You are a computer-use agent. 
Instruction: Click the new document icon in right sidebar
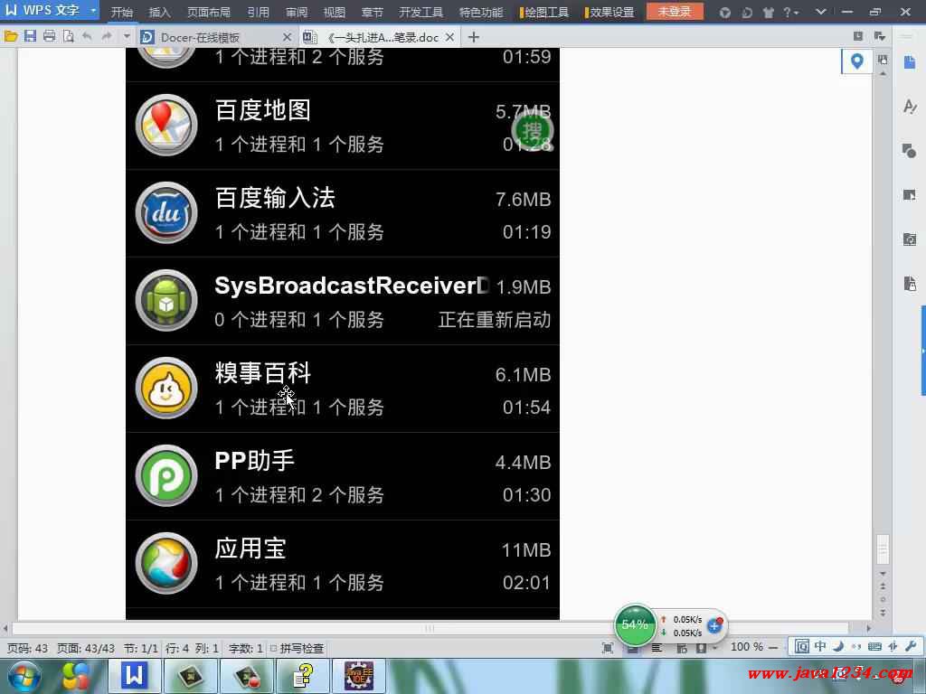(x=910, y=62)
